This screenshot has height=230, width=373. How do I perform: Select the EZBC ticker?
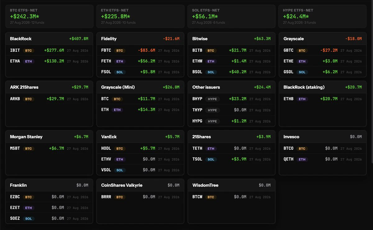[x=15, y=197]
